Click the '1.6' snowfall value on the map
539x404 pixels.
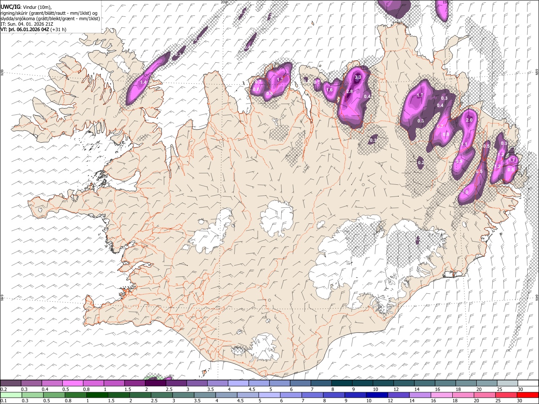pyautogui.click(x=329, y=90)
